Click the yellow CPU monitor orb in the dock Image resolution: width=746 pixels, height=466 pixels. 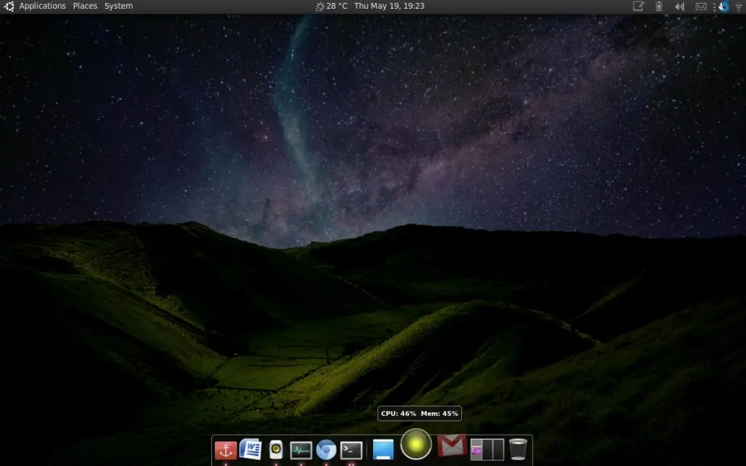[416, 444]
